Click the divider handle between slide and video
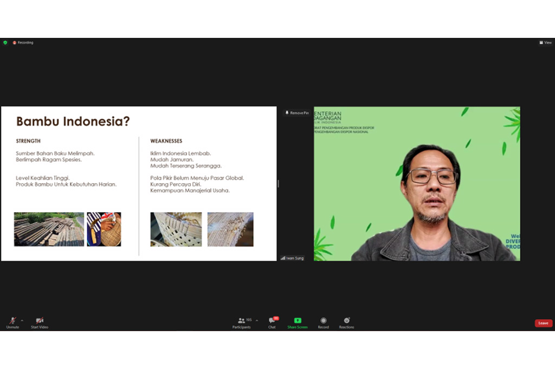 [279, 183]
